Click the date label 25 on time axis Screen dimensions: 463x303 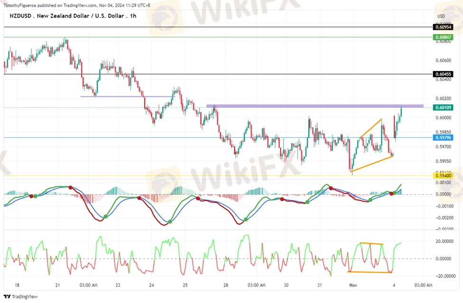[185, 285]
